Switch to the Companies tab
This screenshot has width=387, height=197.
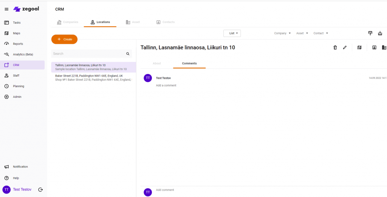[68, 22]
